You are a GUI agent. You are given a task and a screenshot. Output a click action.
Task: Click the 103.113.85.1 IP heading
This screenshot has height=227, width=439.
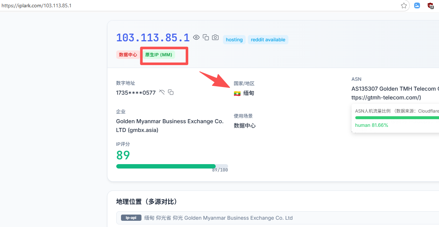(153, 38)
